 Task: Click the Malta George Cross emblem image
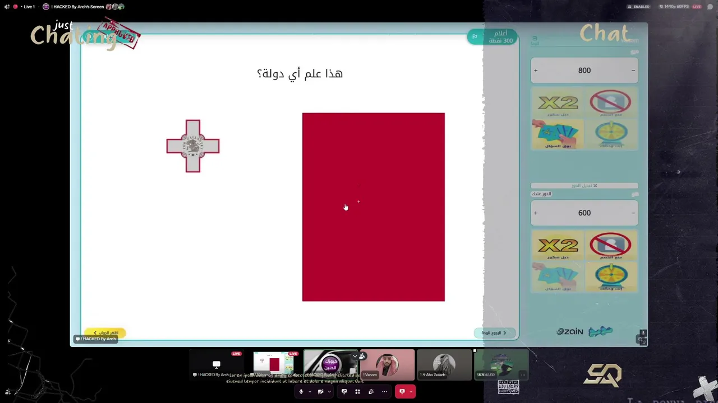(x=193, y=146)
